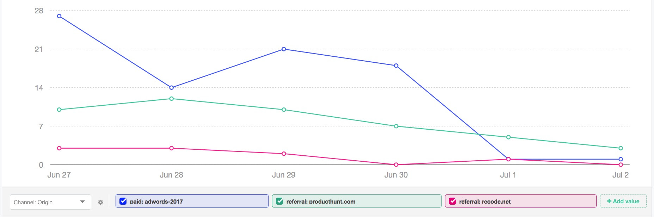Select the Jun 27 adwords-2017 data point

(58, 16)
